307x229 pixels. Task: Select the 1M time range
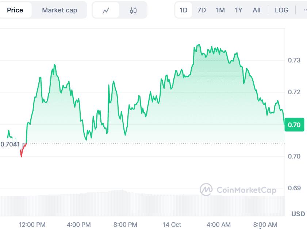click(x=220, y=10)
